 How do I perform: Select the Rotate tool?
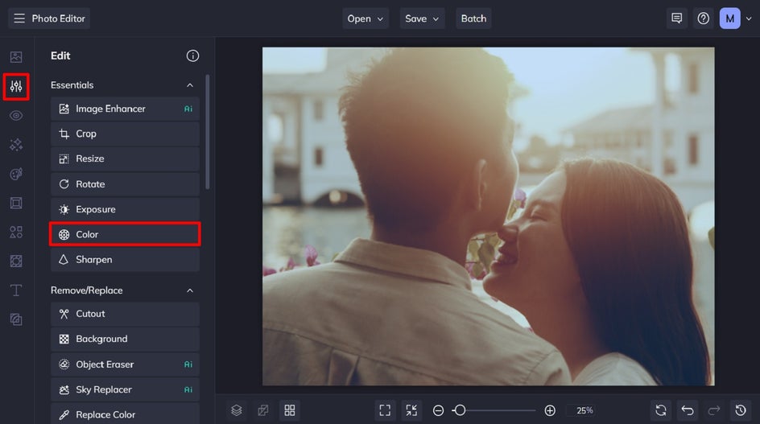[125, 184]
